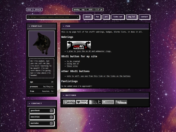
Task: Collapse the PROFILE panel arrow
Action: click(29, 26)
